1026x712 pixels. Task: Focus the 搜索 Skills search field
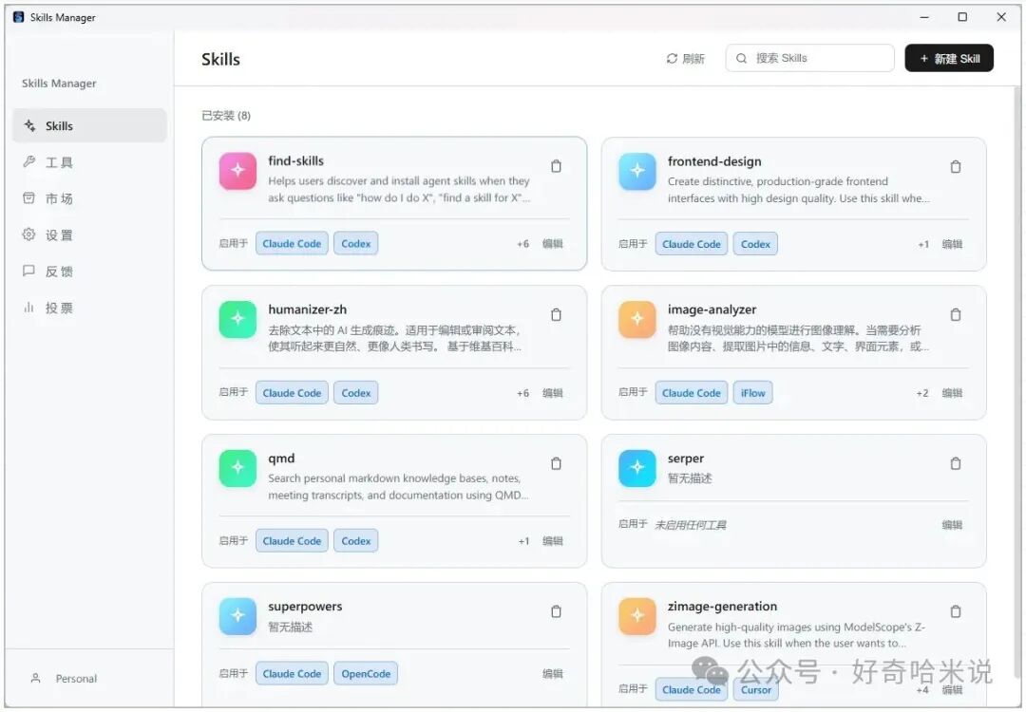[x=809, y=58]
